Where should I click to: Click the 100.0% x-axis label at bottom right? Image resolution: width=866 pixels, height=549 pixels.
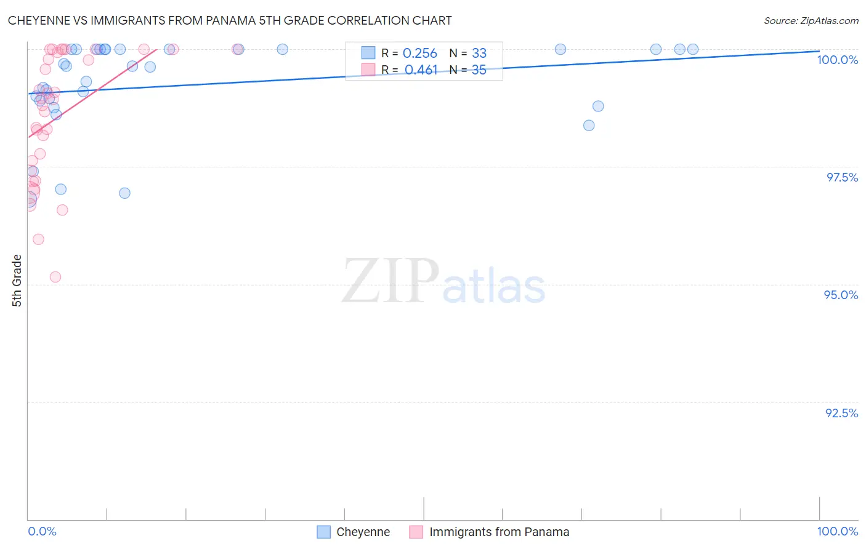pyautogui.click(x=838, y=531)
